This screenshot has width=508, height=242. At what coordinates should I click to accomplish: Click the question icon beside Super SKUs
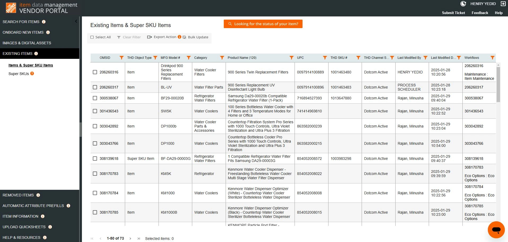(32, 73)
